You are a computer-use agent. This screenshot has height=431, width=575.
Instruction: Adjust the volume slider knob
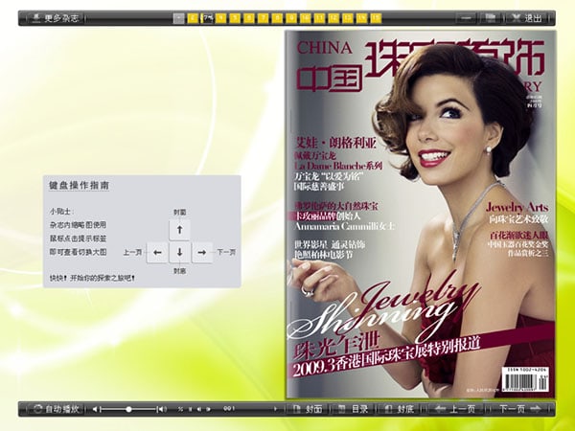[x=128, y=409]
